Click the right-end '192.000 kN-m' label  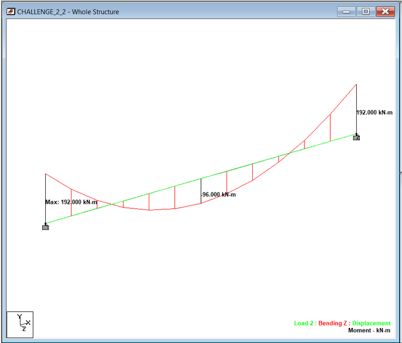coord(374,112)
